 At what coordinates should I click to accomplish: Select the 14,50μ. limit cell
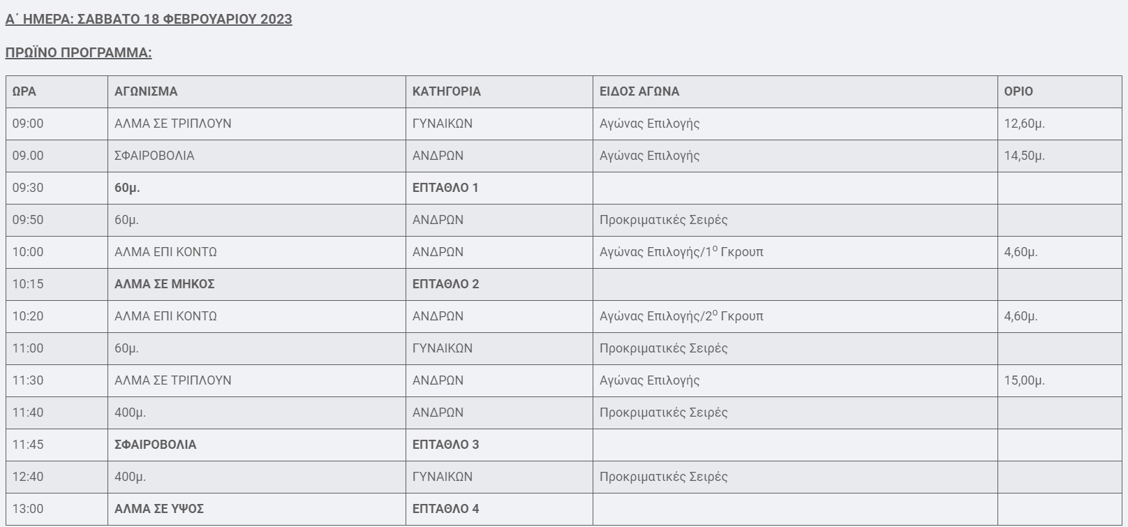[x=1024, y=156]
